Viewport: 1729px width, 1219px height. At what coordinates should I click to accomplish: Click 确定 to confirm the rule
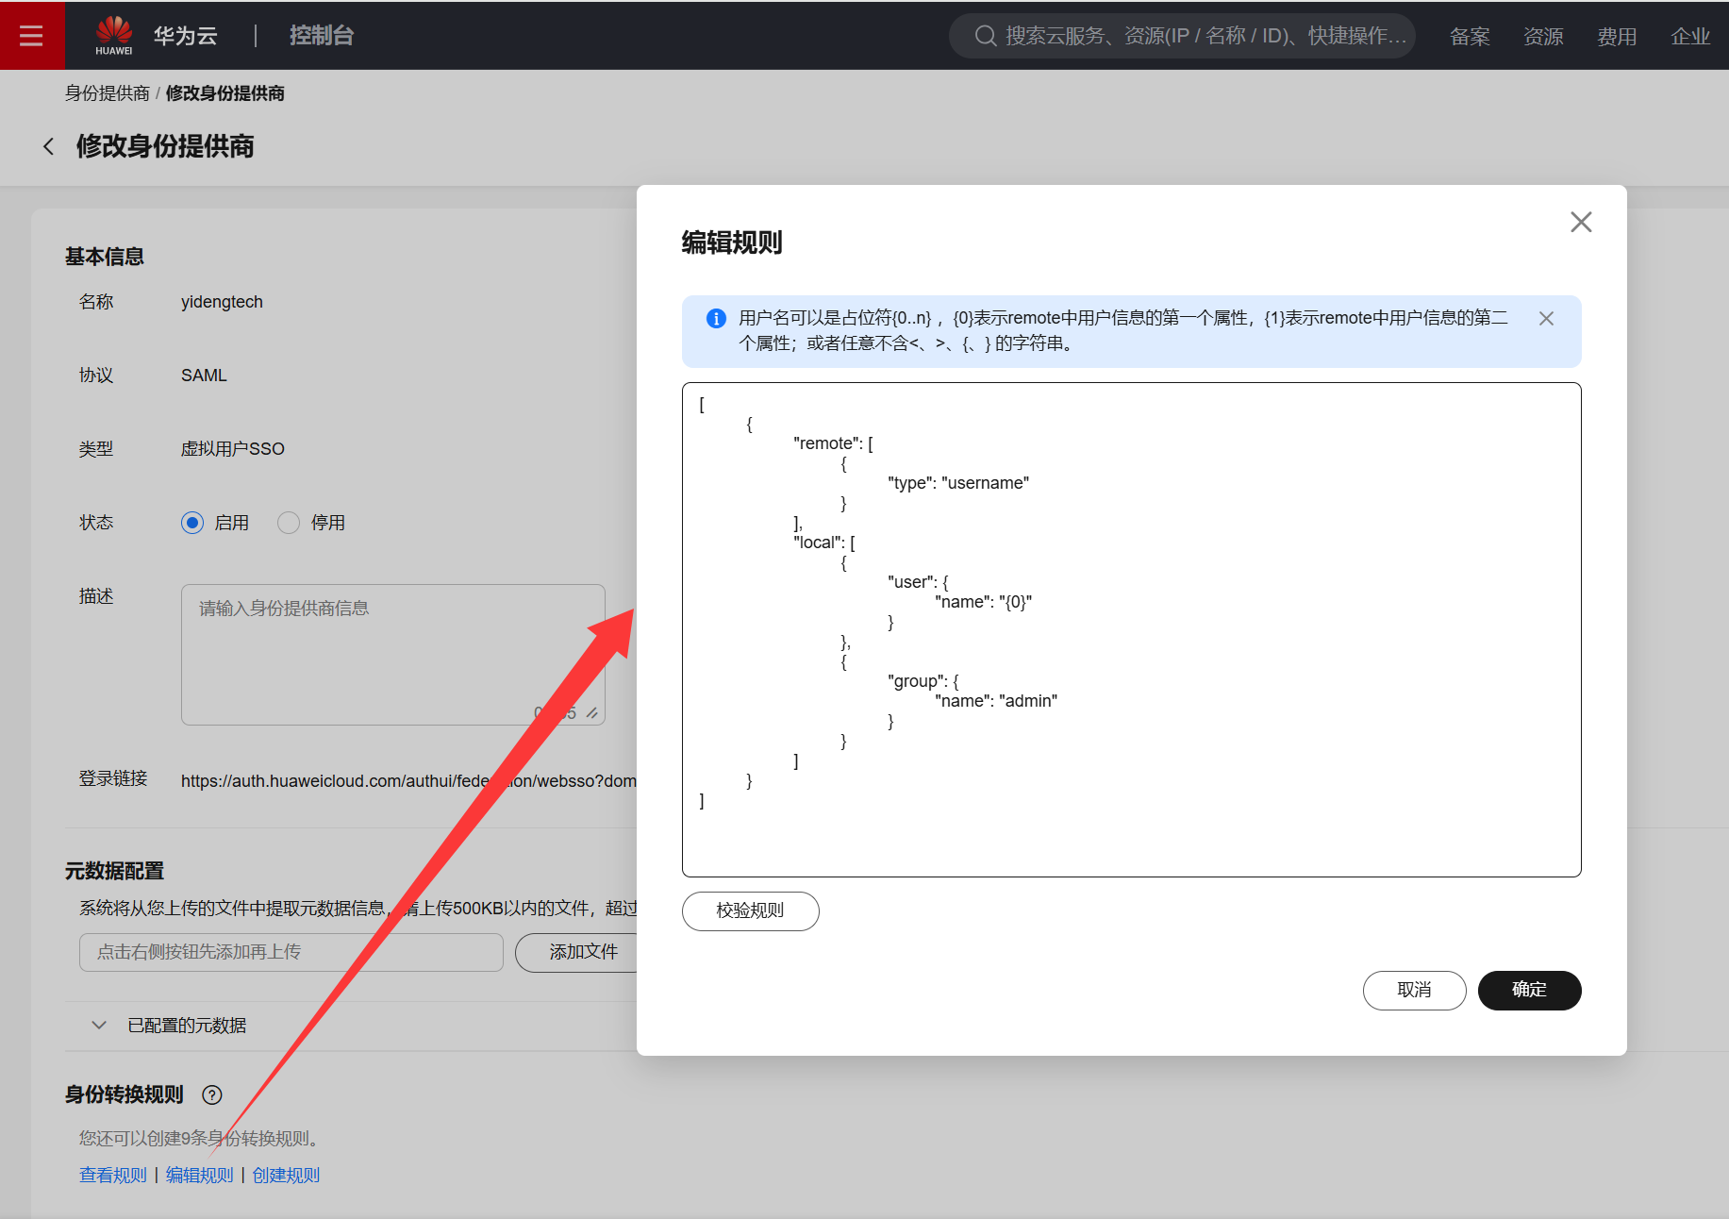[1528, 990]
